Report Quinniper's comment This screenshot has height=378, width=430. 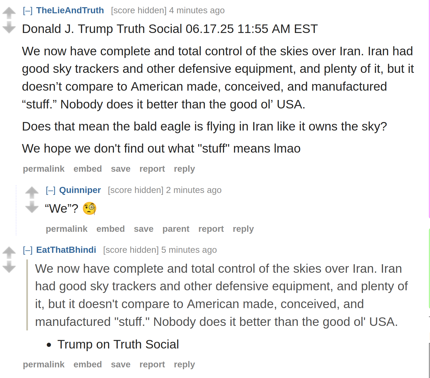[211, 229]
